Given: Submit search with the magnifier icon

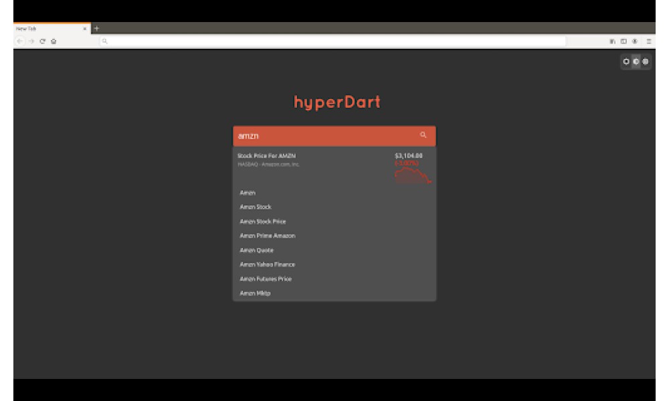Looking at the screenshot, I should coord(423,134).
